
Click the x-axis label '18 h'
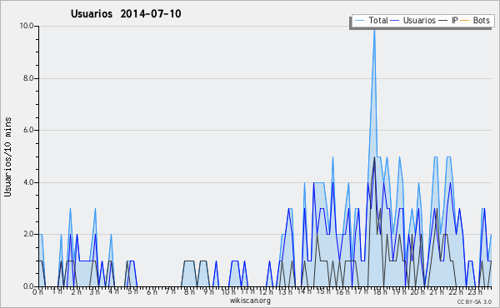tap(380, 292)
